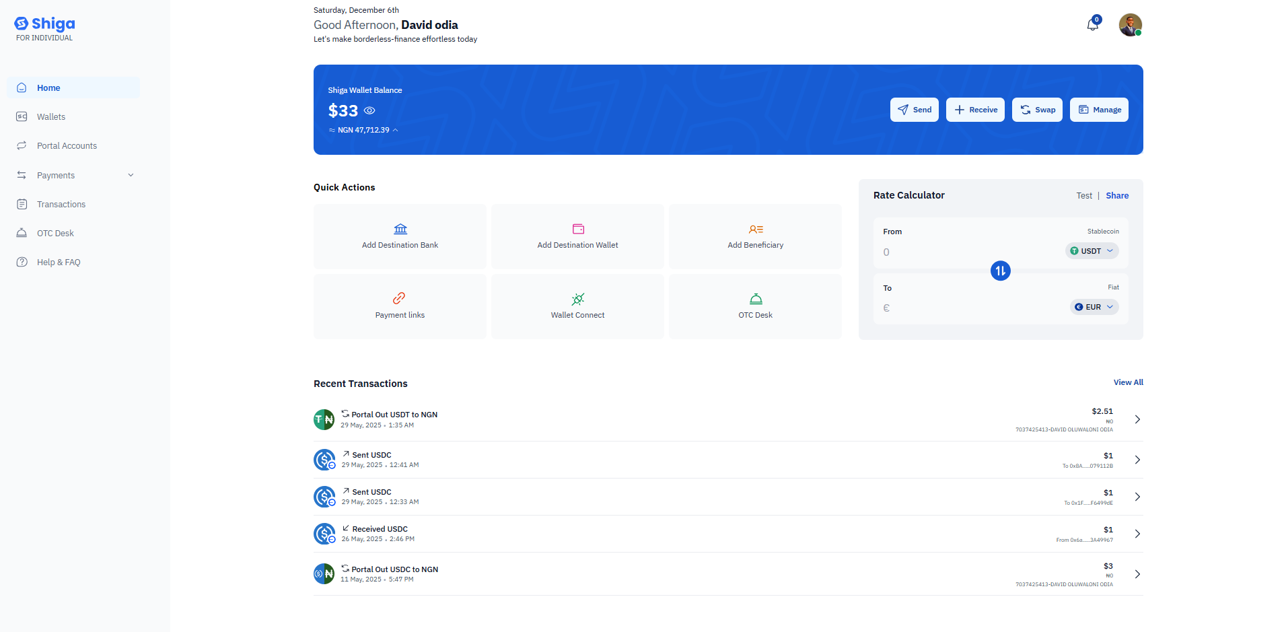Open Portal Out USDT to NGN chevron
The height and width of the screenshot is (632, 1284).
pos(1137,419)
